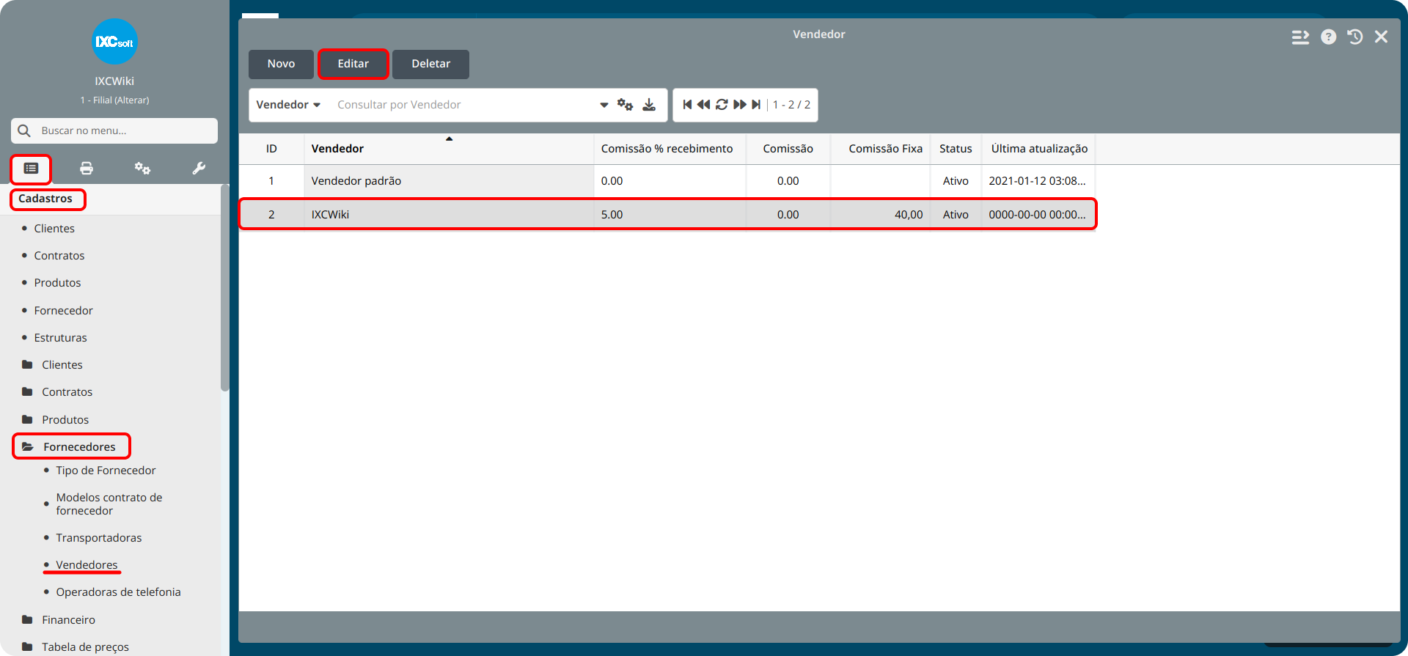
Task: Open the wrench tools icon tab
Action: pos(199,169)
